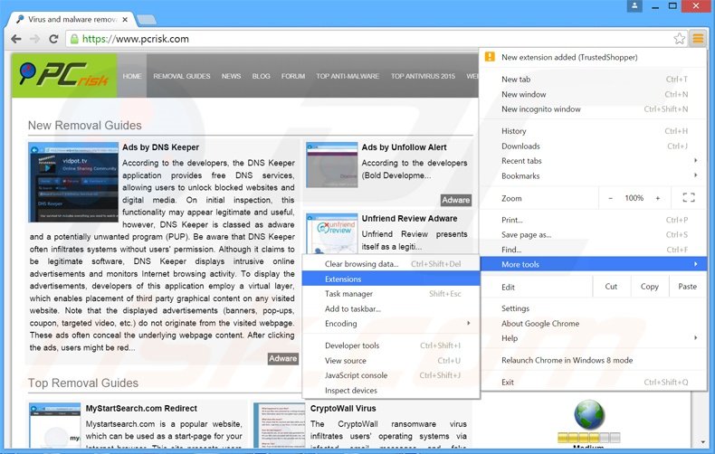Choose Exit from the Chrome menu

593,383
